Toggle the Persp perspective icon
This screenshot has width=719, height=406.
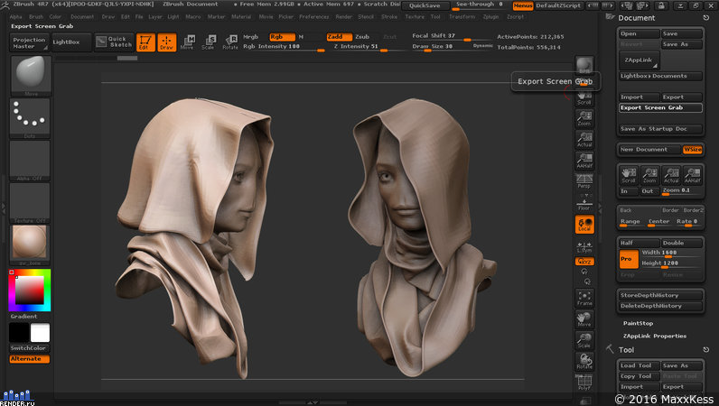(584, 181)
